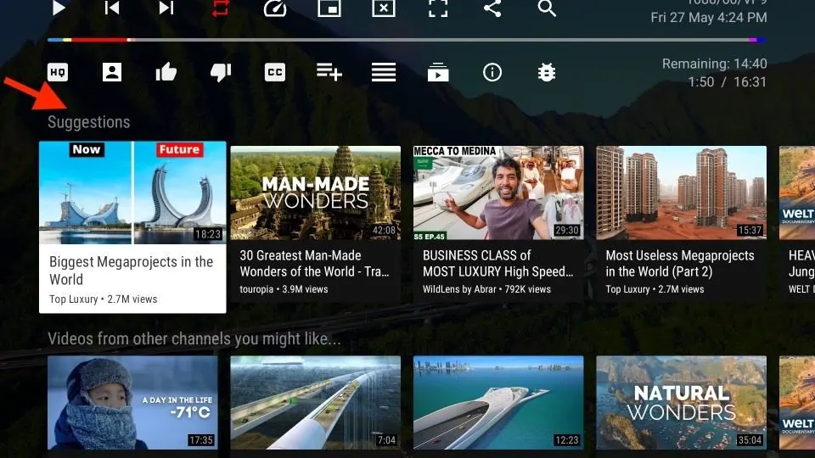Open the NATURAL WONDERS thumbnail
Viewport: 815px width, 458px height.
pos(682,402)
